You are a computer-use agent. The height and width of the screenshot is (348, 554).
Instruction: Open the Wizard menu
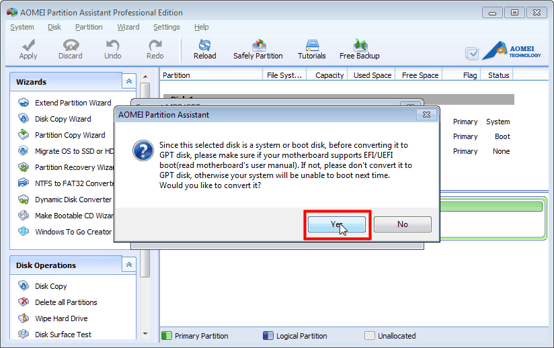[x=128, y=27]
